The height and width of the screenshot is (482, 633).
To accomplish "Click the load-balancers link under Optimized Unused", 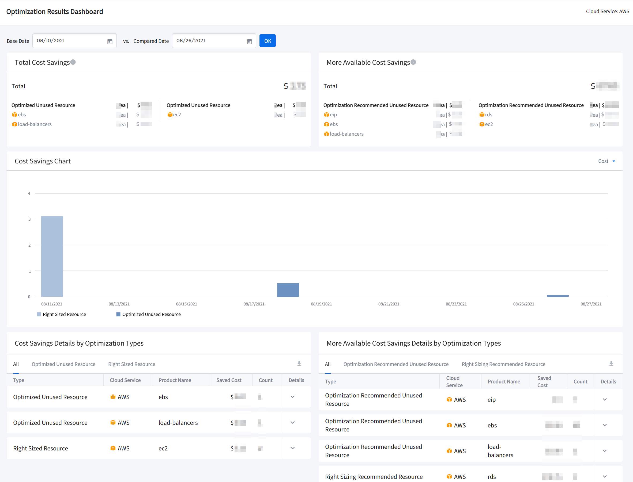I will (x=35, y=124).
